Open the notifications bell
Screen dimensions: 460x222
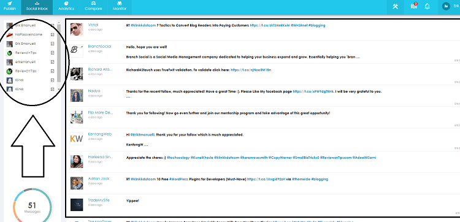point(427,7)
